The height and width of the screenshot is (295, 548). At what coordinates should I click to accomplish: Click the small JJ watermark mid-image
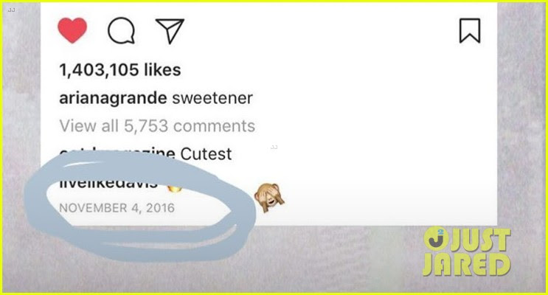coord(274,147)
